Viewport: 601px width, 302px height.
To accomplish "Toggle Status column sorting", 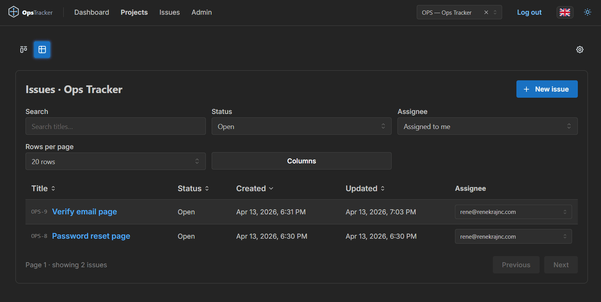I will [207, 188].
